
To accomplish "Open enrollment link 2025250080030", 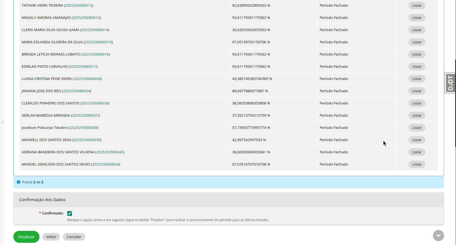I will click(x=87, y=79).
